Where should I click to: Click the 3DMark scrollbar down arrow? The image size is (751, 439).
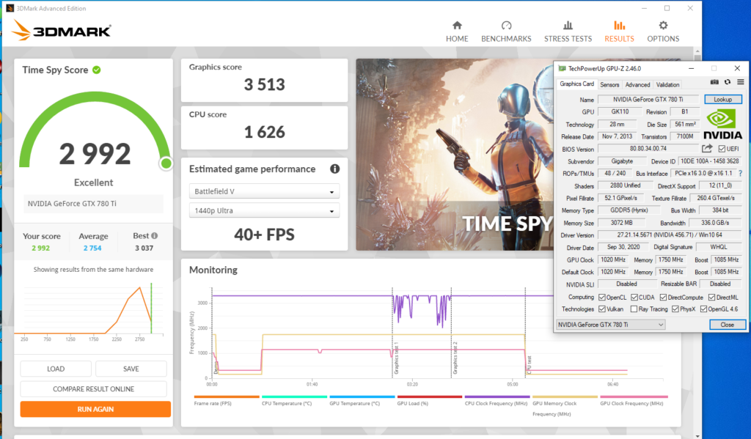coord(697,435)
